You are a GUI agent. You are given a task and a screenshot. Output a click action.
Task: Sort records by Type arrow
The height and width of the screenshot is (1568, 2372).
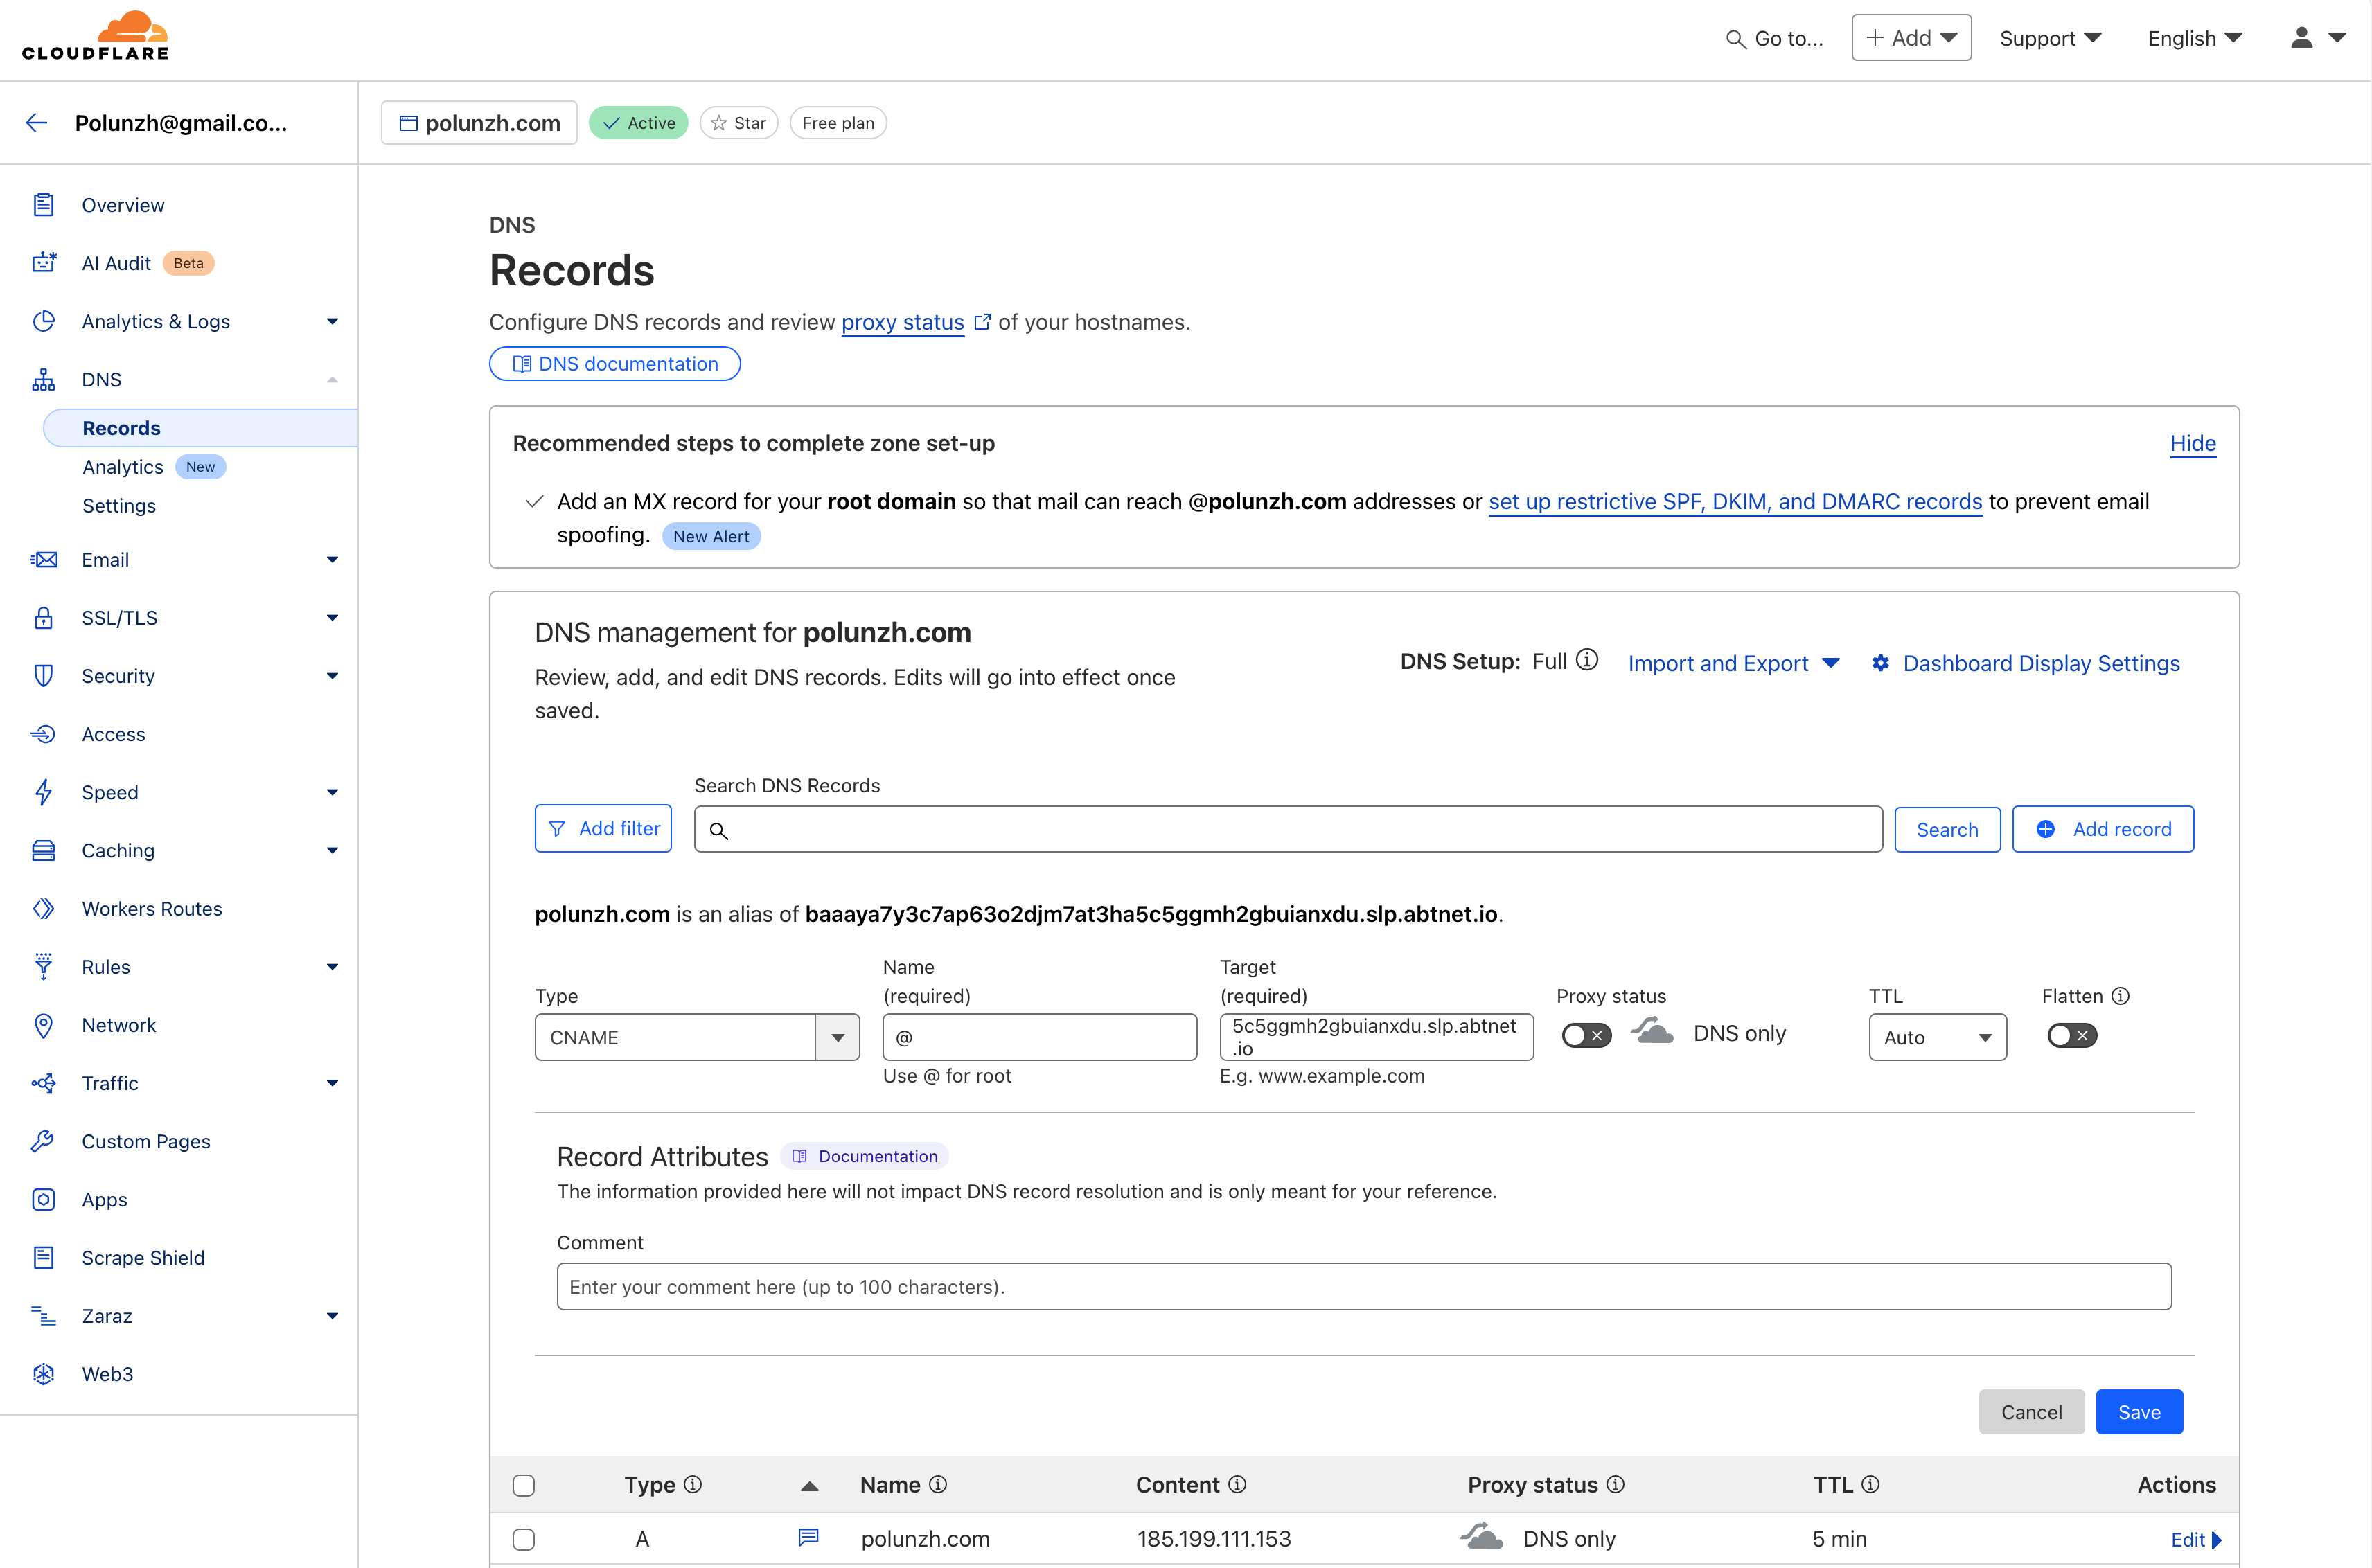tap(810, 1486)
